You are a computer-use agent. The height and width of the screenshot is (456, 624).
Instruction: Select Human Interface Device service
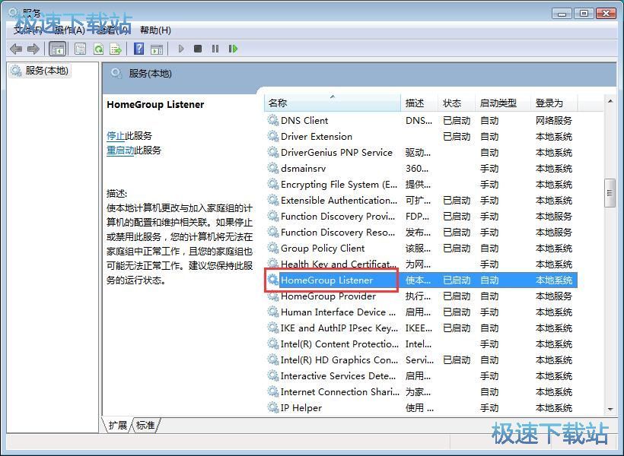point(421,312)
